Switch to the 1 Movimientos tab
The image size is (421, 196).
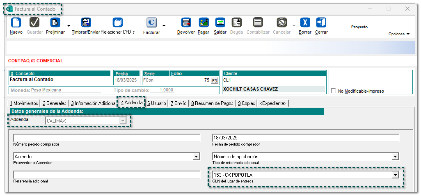[x=24, y=103]
